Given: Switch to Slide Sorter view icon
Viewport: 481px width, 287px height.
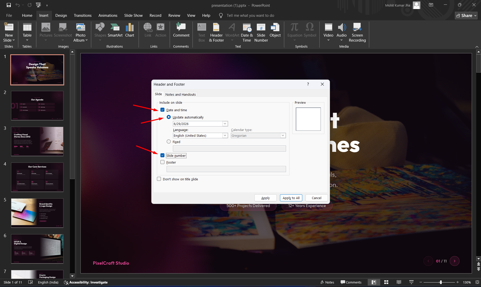Looking at the screenshot, I should (386, 282).
